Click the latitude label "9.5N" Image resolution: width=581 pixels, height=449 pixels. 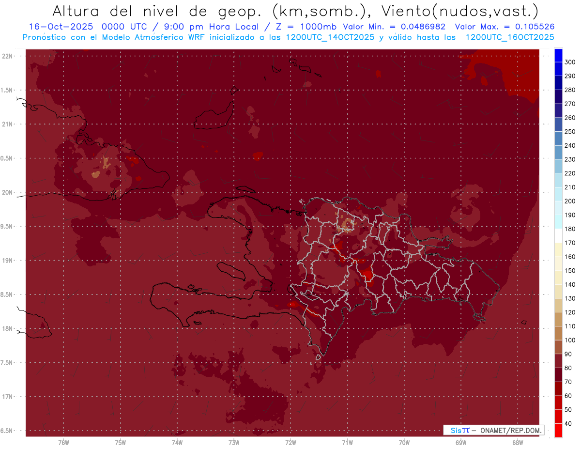click(7, 227)
